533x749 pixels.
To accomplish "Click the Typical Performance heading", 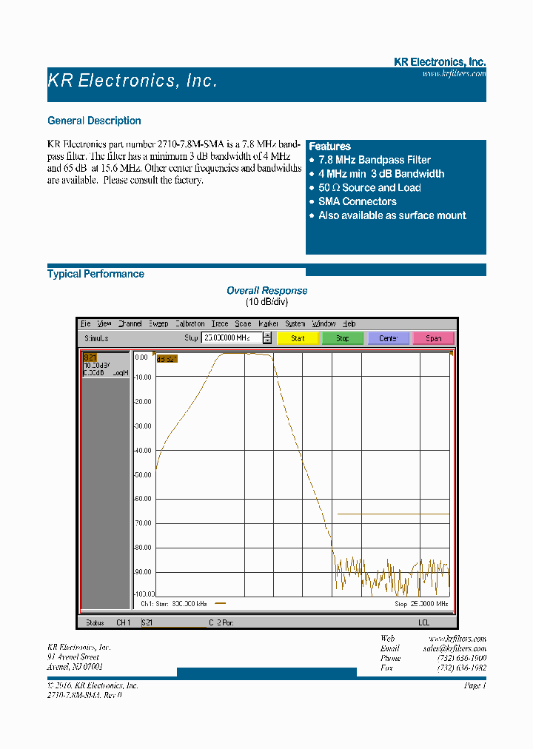I will coord(95,274).
